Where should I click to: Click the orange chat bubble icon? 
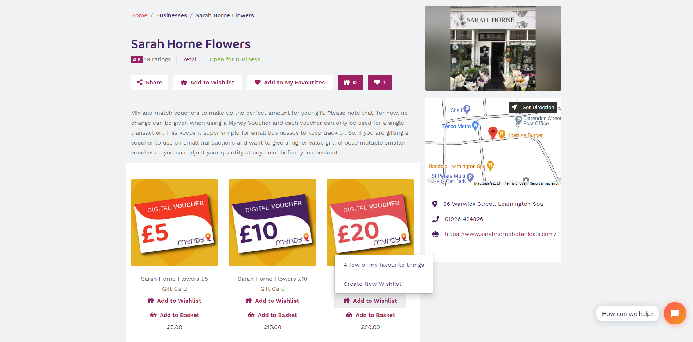(x=675, y=313)
